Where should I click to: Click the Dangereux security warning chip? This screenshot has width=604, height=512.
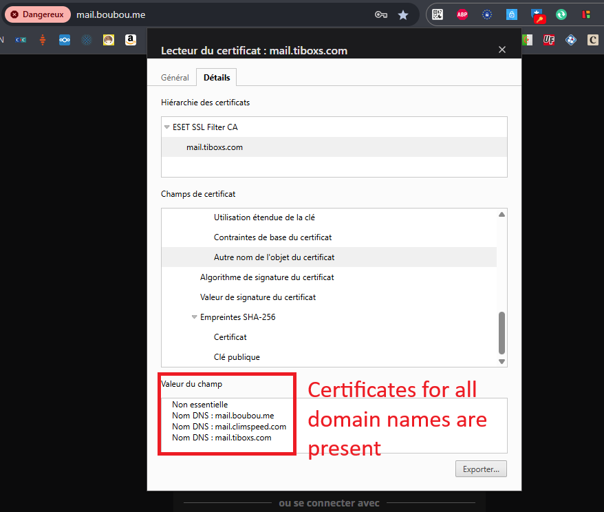[37, 14]
